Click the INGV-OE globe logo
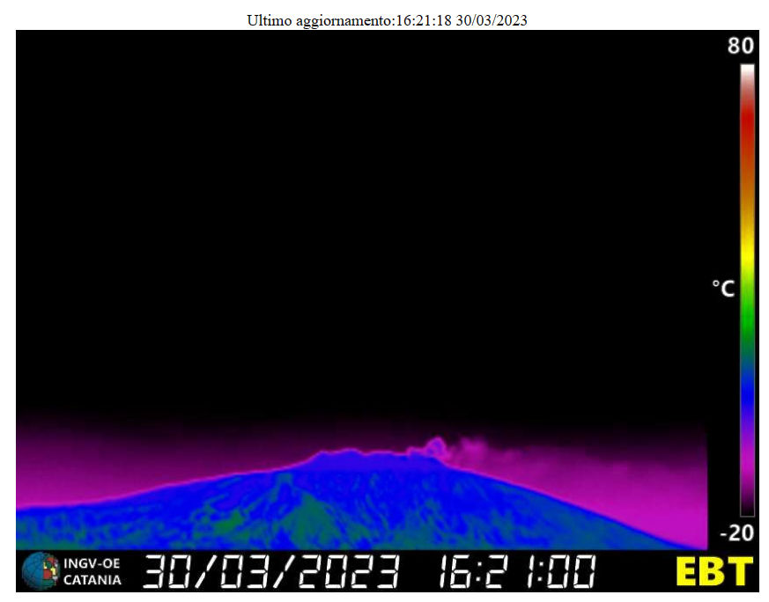This screenshot has height=602, width=769. coord(40,569)
